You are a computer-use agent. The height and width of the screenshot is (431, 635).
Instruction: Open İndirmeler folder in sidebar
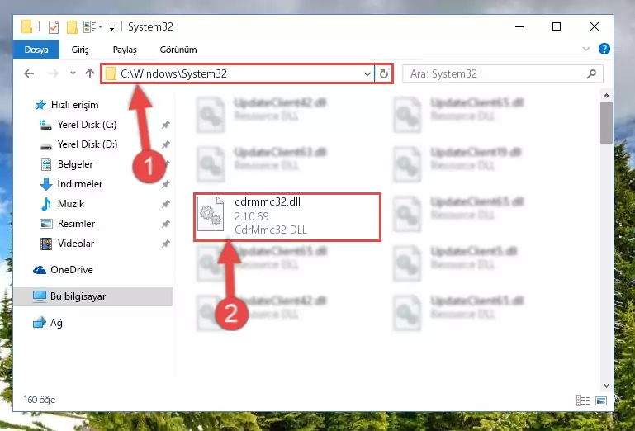(x=71, y=184)
